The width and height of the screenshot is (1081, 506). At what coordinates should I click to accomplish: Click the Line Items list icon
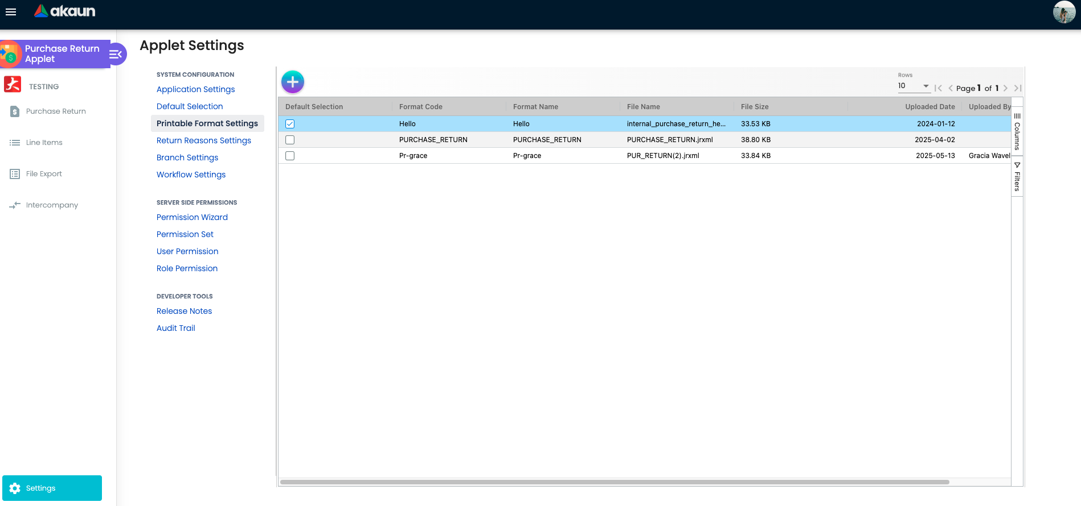tap(15, 143)
